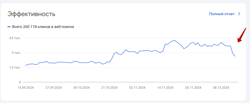Click the red arrow annotation

click(242, 35)
